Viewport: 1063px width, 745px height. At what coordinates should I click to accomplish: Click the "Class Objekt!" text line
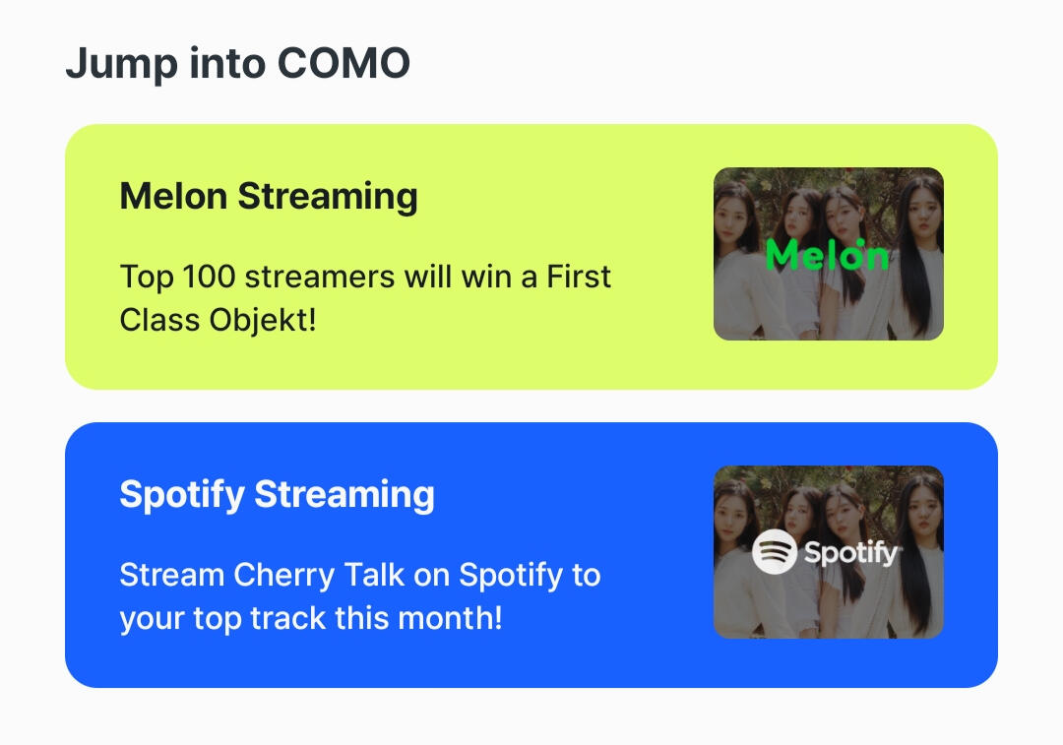click(218, 320)
